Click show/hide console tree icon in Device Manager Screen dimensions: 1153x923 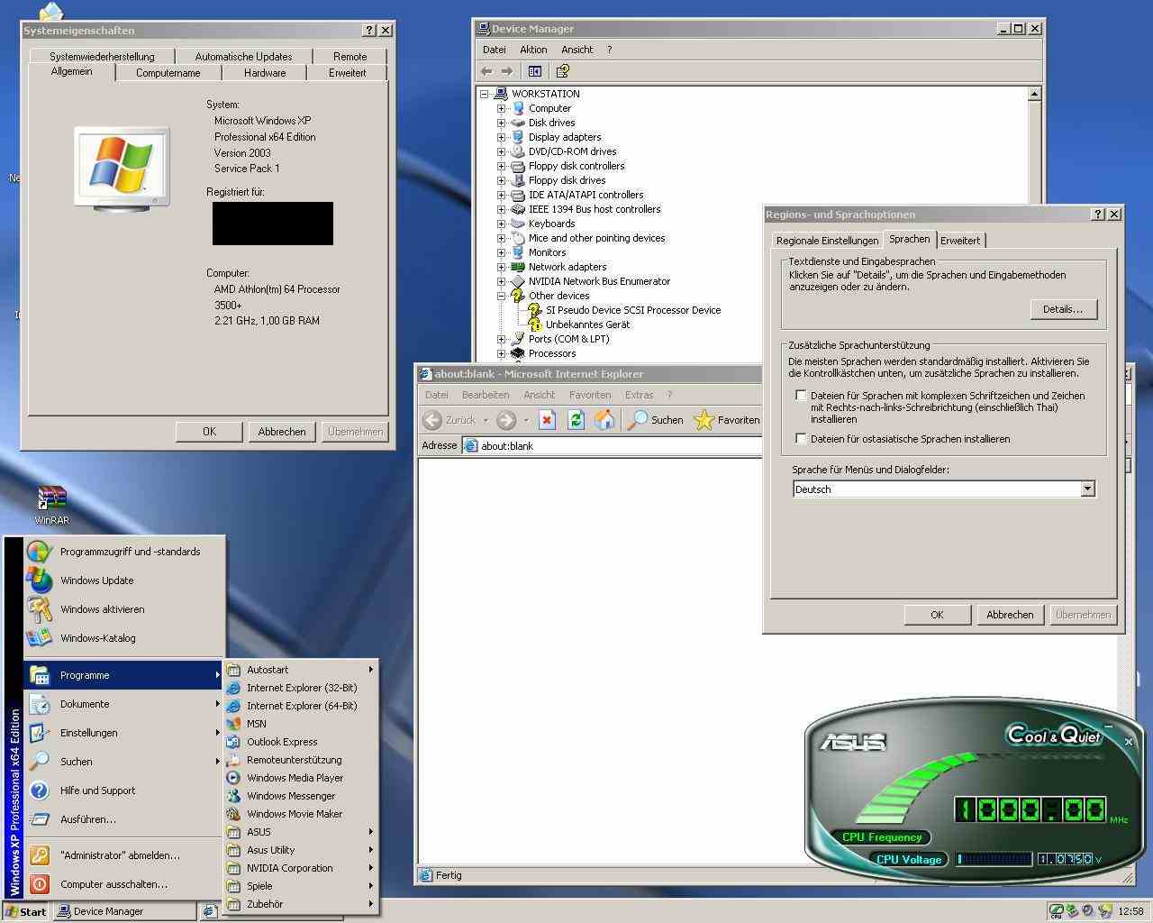tap(535, 71)
